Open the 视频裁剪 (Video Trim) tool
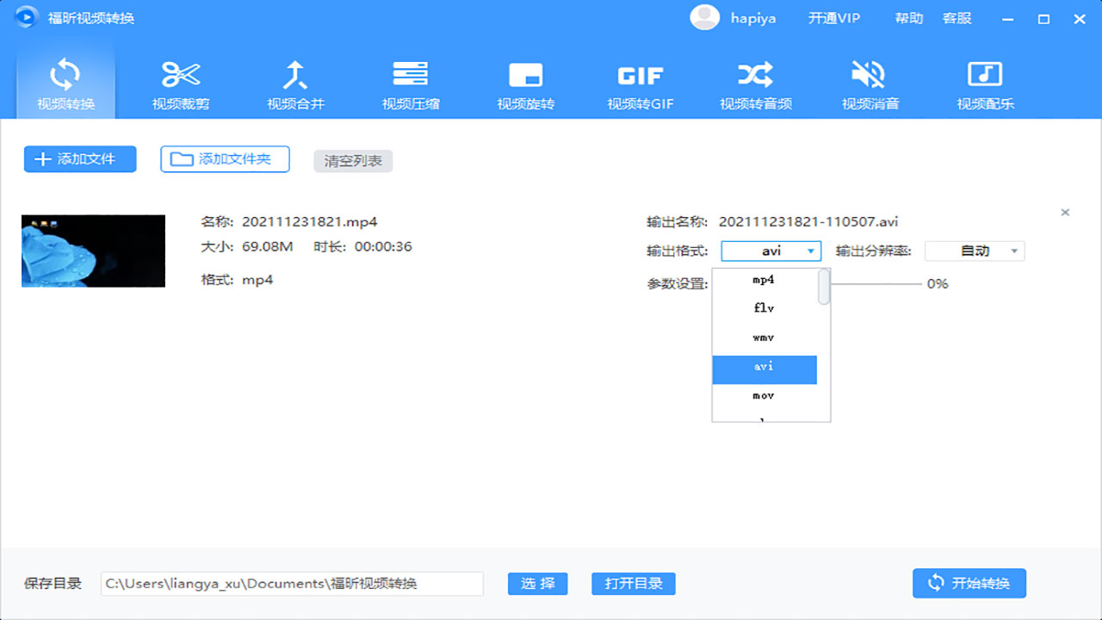 tap(181, 82)
